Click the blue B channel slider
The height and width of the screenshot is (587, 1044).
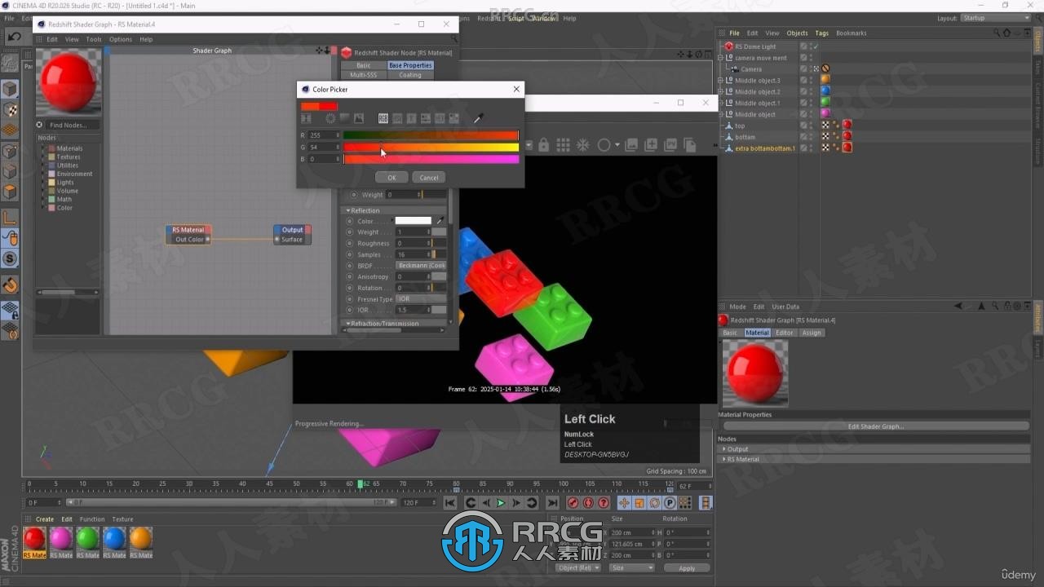(x=431, y=159)
